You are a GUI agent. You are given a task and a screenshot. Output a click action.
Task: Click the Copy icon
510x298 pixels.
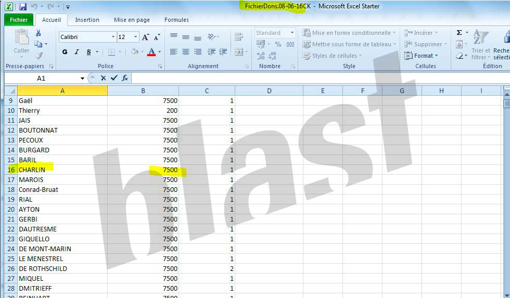click(39, 44)
